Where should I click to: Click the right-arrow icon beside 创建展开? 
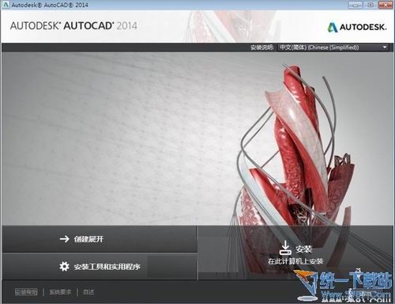(64, 239)
